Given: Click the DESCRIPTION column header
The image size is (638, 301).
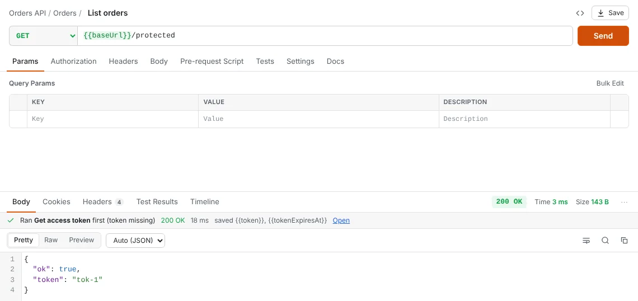Looking at the screenshot, I should tap(465, 102).
